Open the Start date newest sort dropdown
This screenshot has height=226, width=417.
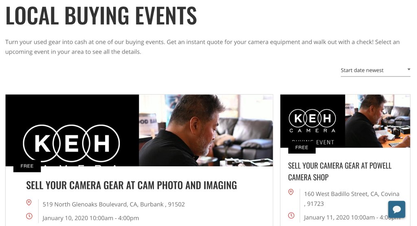pos(375,70)
